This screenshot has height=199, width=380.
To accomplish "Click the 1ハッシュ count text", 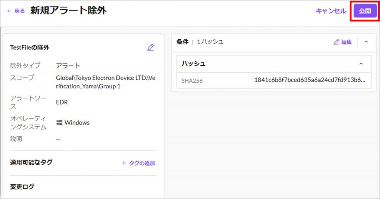I will (210, 42).
